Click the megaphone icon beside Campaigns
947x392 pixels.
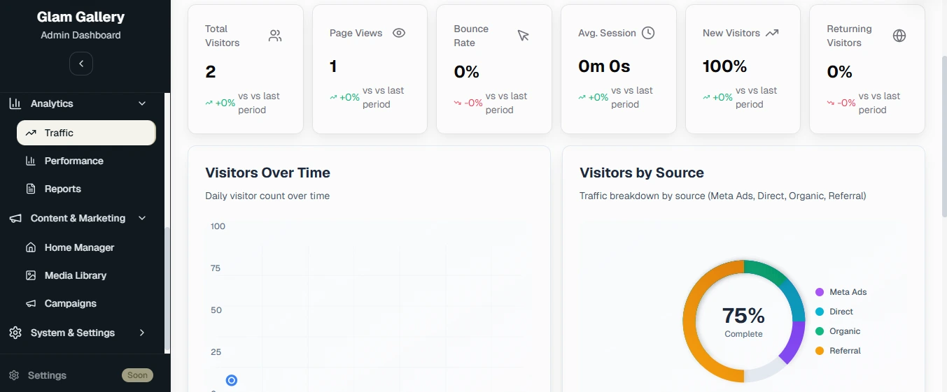(x=31, y=304)
